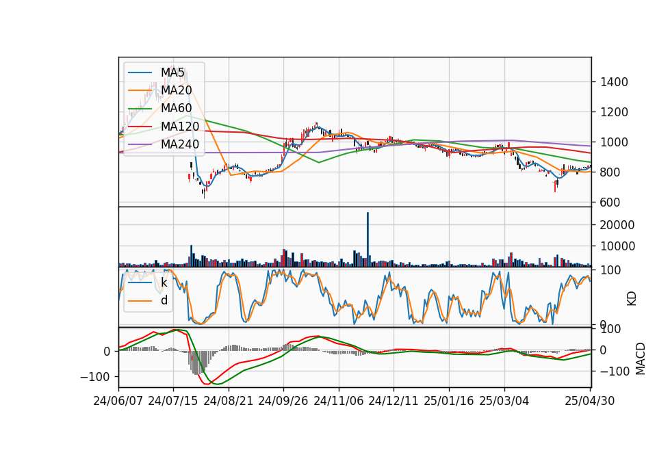Screen dimensions: 657x472
Task: Click the d legend label in KD panel
Action: (164, 300)
